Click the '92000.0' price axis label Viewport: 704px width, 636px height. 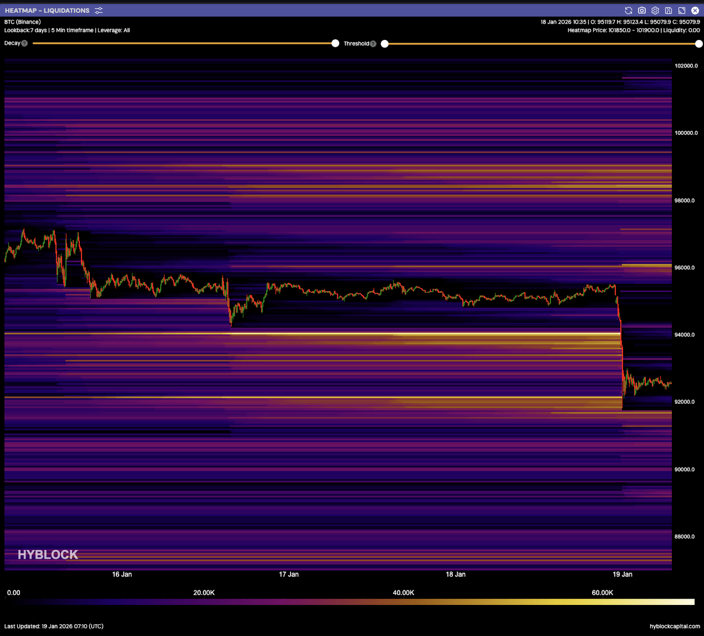pos(685,402)
